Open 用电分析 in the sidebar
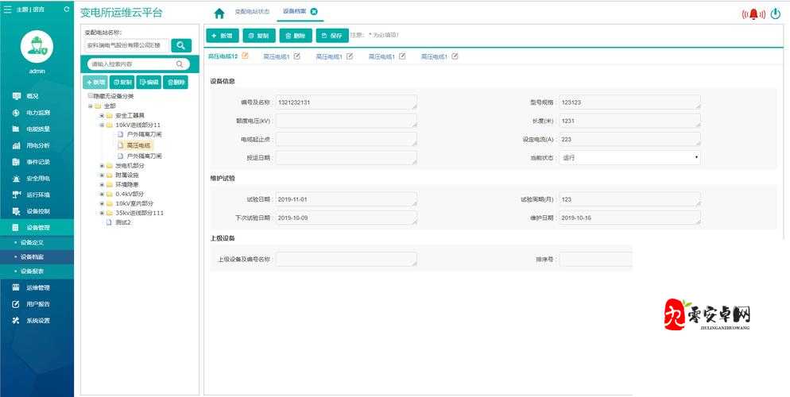 [37, 145]
